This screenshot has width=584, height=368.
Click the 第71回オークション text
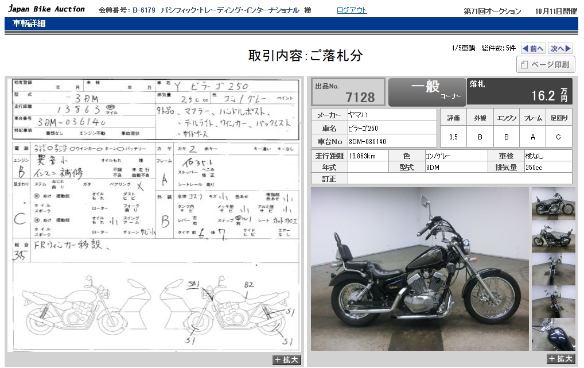[x=492, y=11]
